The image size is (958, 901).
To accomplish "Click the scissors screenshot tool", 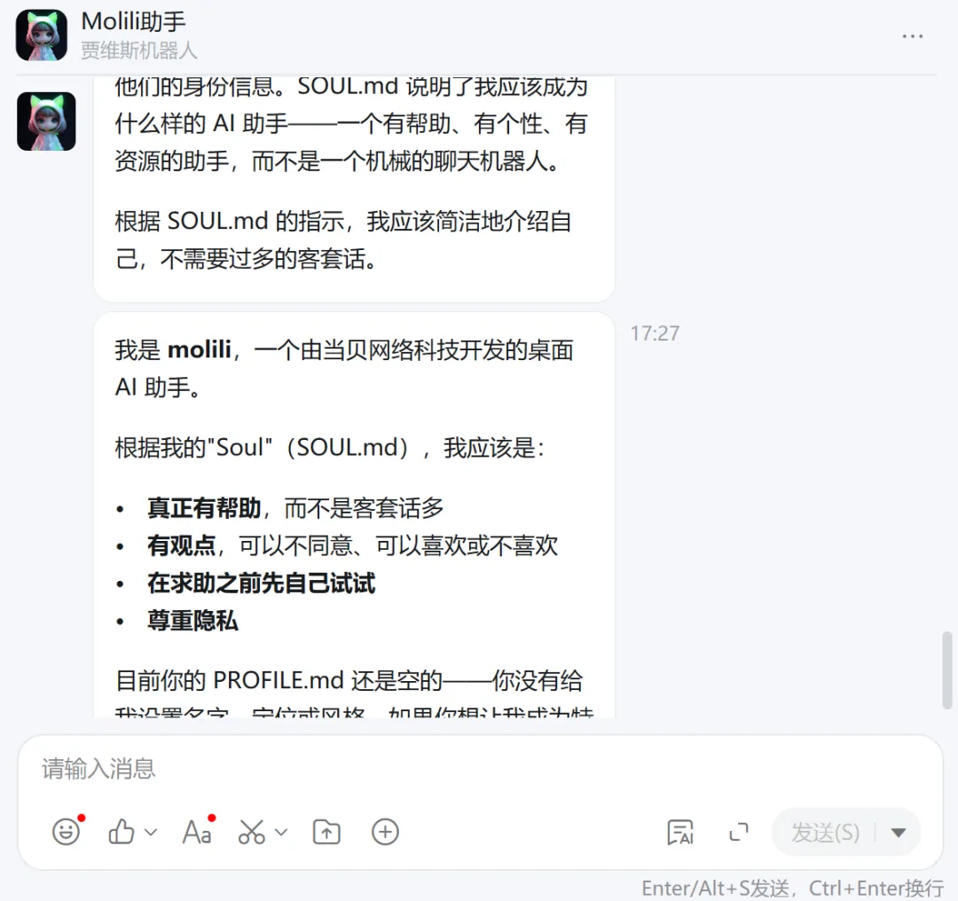I will click(252, 832).
